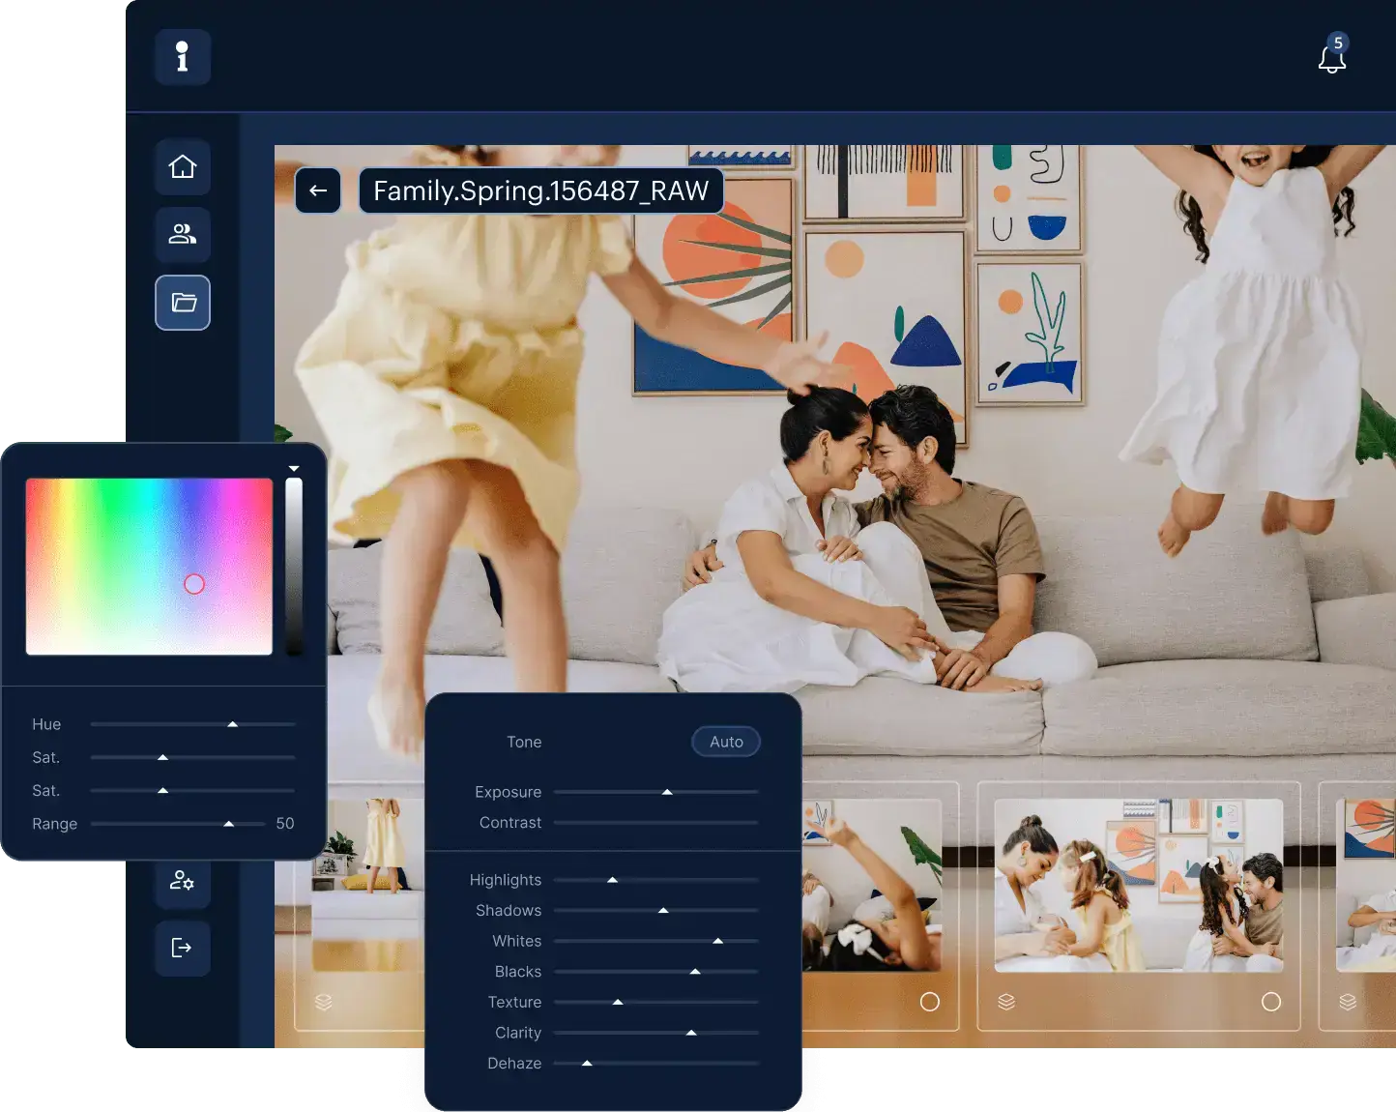
Task: Open the Home page from the sidebar
Action: 183,166
